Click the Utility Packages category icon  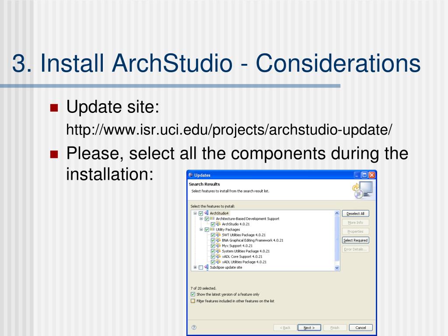click(x=212, y=229)
